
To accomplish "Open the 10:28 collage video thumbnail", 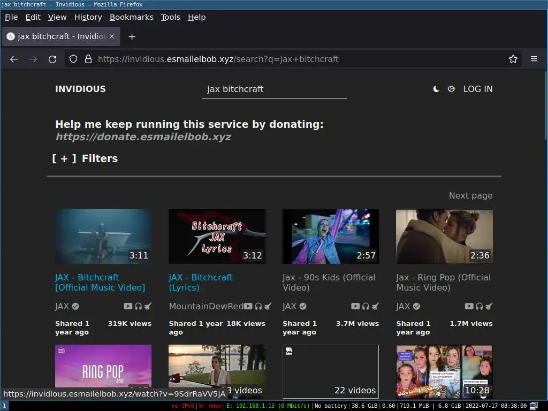I will point(445,371).
